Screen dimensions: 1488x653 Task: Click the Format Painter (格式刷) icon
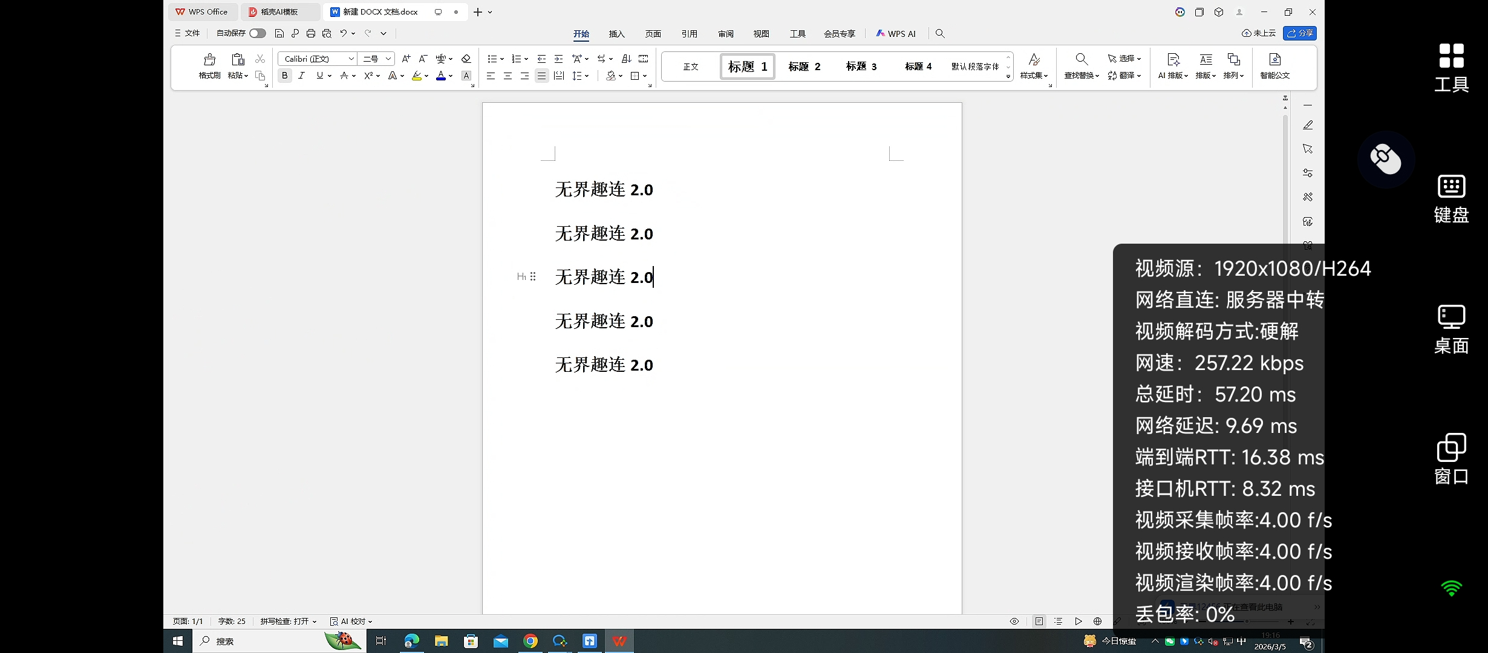pyautogui.click(x=209, y=60)
